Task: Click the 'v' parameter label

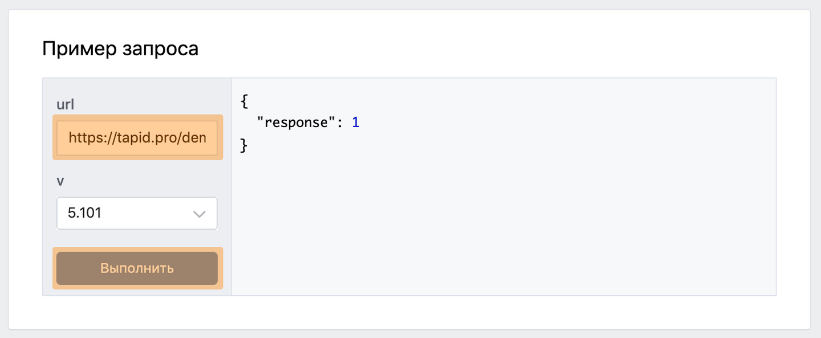Action: (x=60, y=181)
